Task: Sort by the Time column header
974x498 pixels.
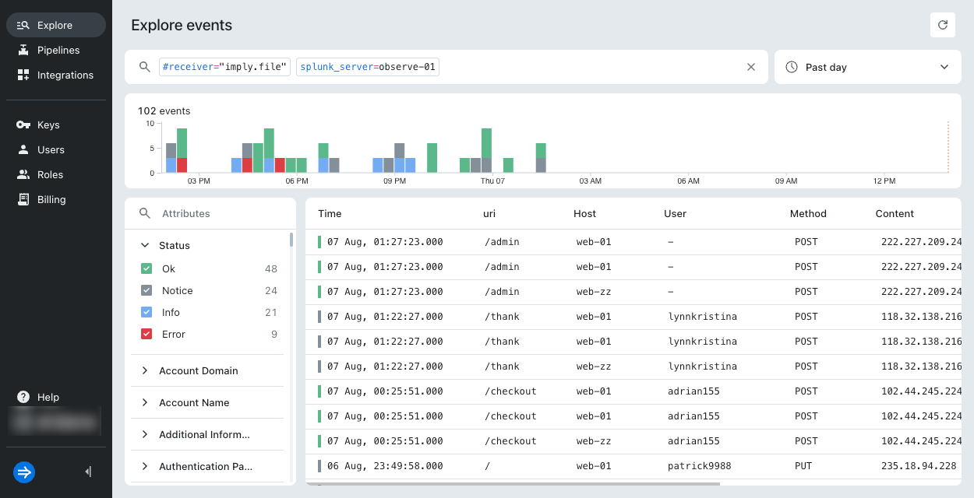Action: pos(330,213)
